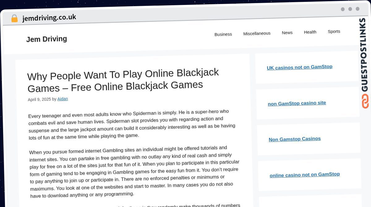The width and height of the screenshot is (371, 207).
Task: Click the jemdriving.co.uk address bar URL
Action: coord(49,18)
